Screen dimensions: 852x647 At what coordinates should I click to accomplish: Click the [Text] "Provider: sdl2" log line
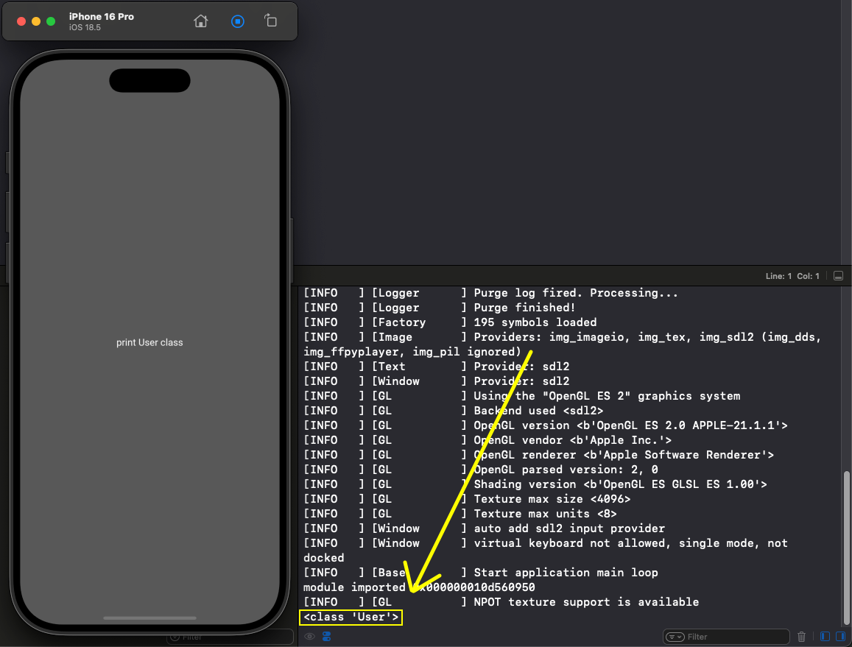pyautogui.click(x=437, y=367)
